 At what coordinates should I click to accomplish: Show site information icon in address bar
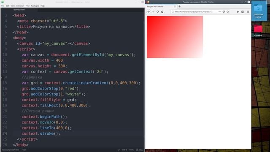[x=173, y=12]
